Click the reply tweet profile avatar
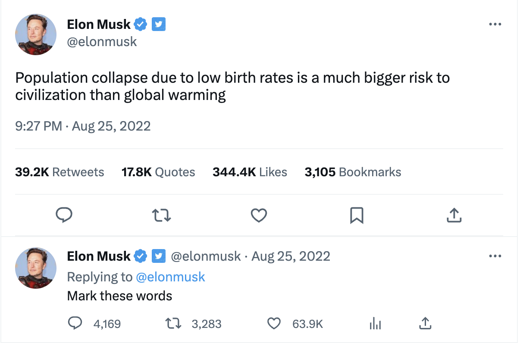This screenshot has height=343, width=520. pos(36,268)
